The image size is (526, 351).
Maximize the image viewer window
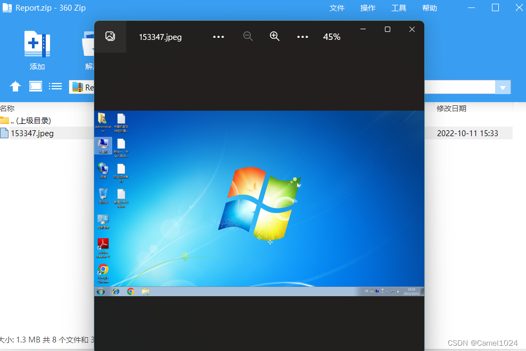[x=388, y=29]
